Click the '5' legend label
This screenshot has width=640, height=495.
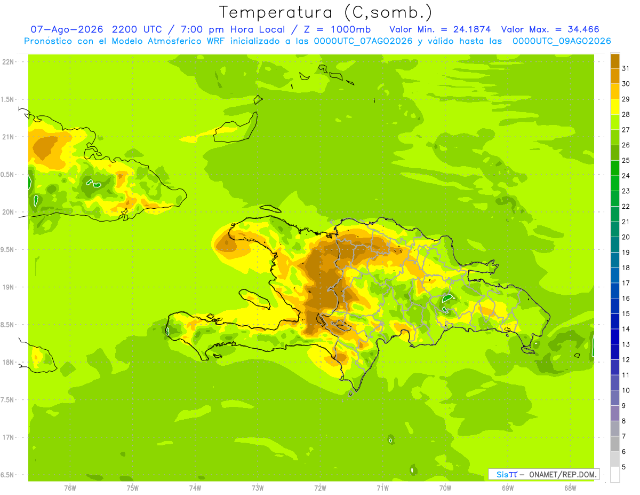[624, 467]
